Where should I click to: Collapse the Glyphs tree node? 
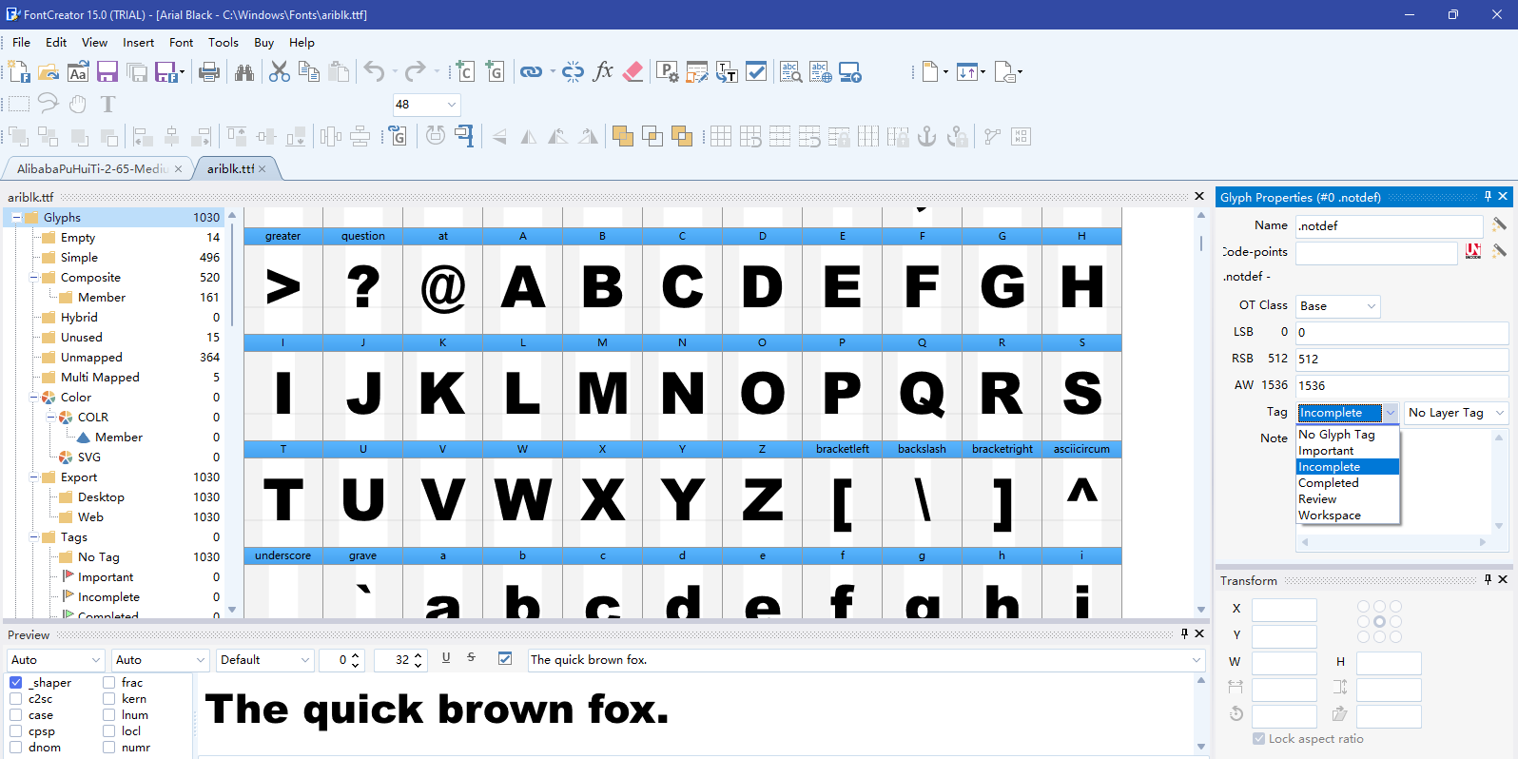tap(16, 217)
